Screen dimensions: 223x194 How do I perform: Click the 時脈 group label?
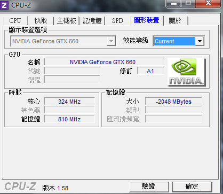tap(15, 92)
